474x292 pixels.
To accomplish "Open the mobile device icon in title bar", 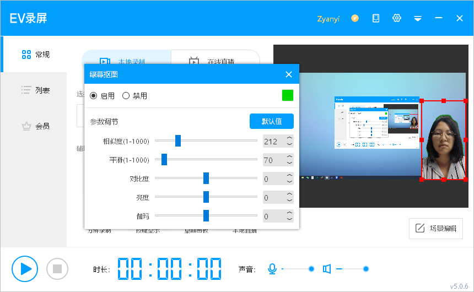I will pyautogui.click(x=376, y=18).
